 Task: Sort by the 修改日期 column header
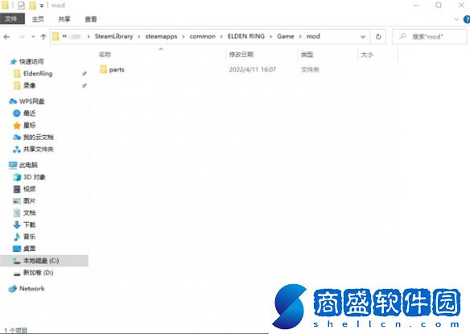[241, 54]
